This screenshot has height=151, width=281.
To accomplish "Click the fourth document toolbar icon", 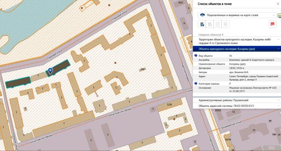I will 226,24.
